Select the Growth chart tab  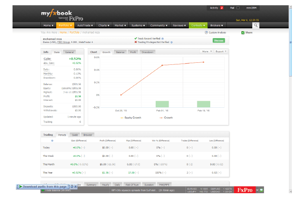coord(106,52)
